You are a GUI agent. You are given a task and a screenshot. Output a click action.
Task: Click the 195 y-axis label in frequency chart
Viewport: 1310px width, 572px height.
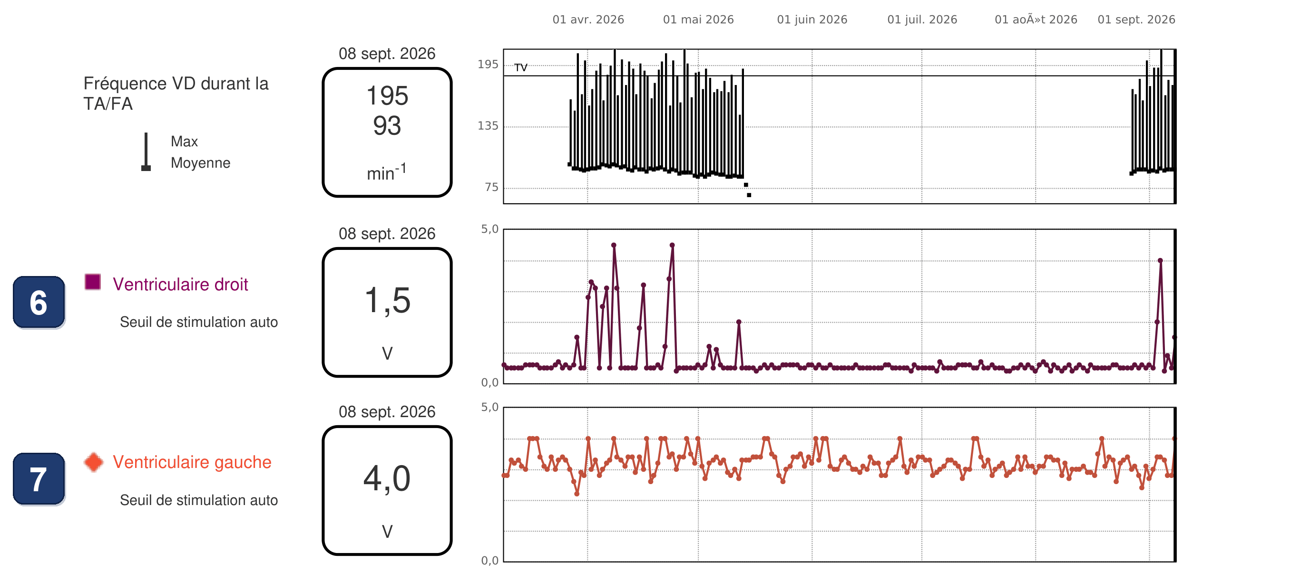pos(488,65)
